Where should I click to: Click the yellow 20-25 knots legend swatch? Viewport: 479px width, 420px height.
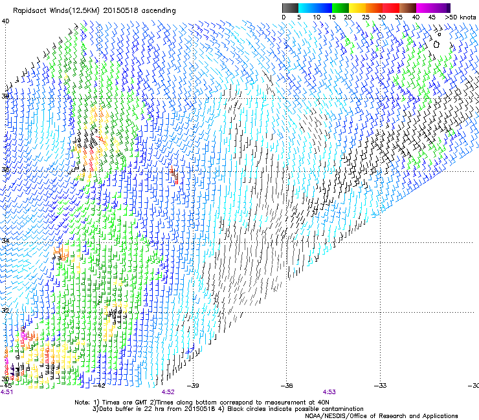click(357, 8)
